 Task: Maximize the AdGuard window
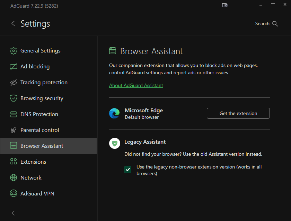point(273,5)
